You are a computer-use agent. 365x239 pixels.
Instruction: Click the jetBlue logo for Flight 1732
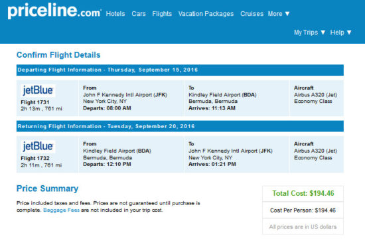coord(38,147)
